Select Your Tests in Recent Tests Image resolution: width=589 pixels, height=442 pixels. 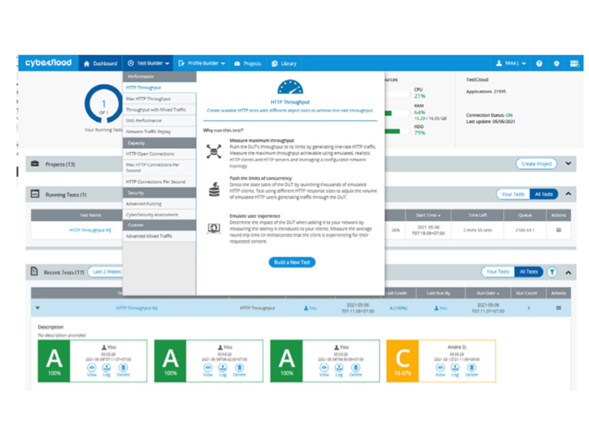(x=498, y=272)
